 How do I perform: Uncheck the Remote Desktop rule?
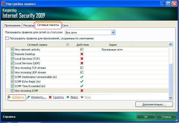tap(12, 54)
